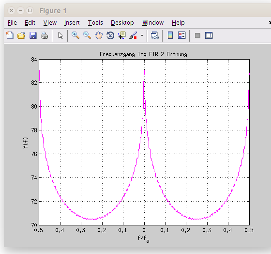Click the Hide Plot Tools icon

197,36
